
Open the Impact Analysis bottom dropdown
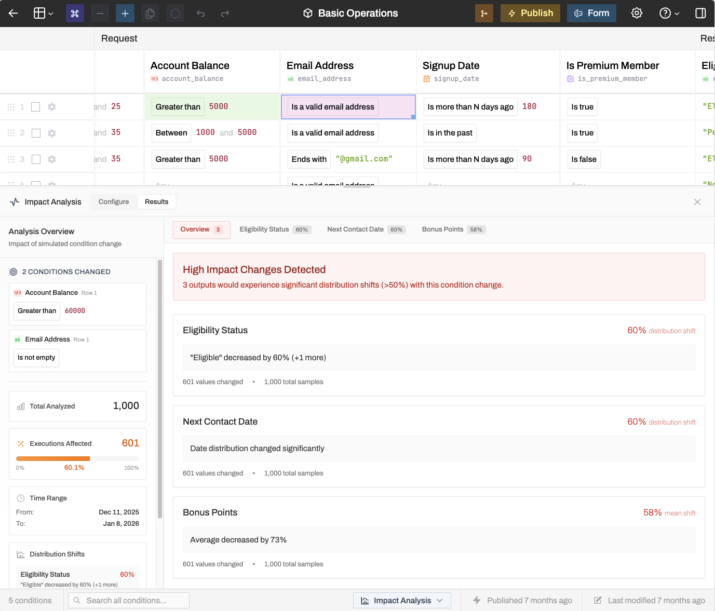tap(402, 601)
